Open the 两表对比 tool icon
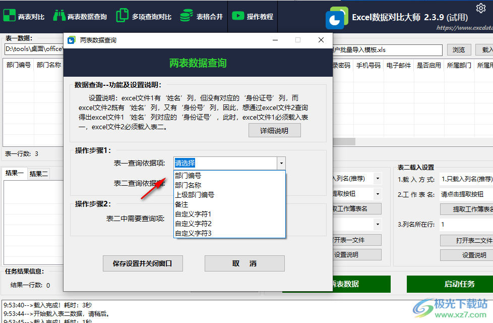The height and width of the screenshot is (323, 493). click(x=9, y=16)
